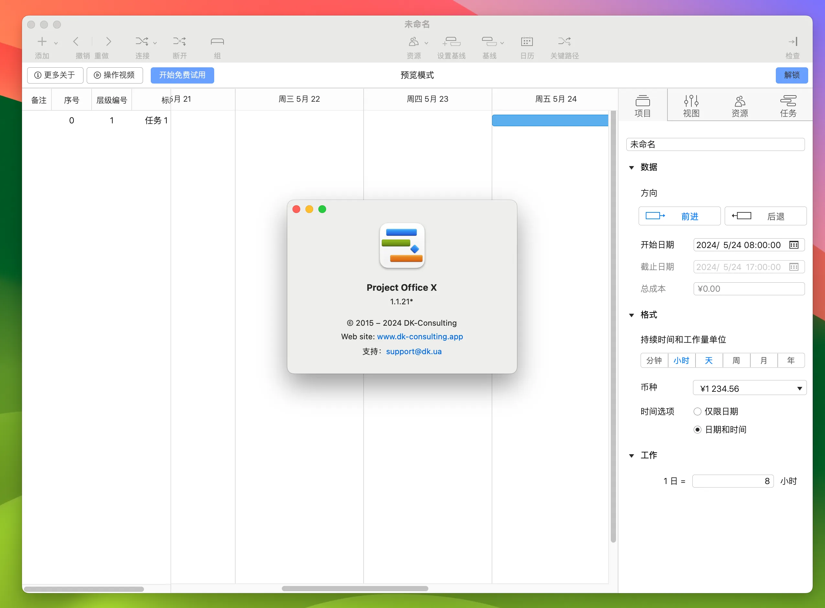Click the 解锁 unlock button
The image size is (825, 608).
point(792,75)
